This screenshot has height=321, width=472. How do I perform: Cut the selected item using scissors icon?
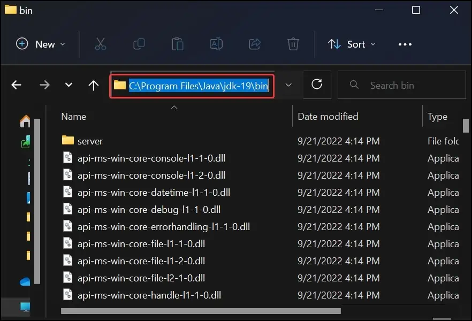pyautogui.click(x=100, y=44)
